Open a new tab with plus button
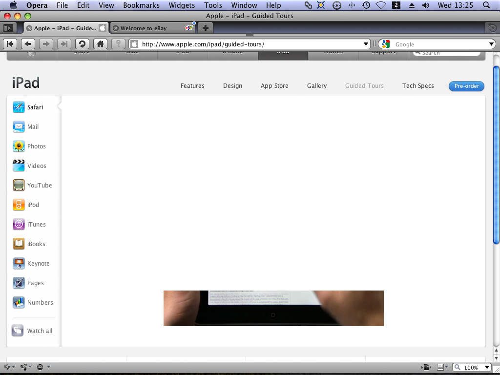This screenshot has width=500, height=375. [x=206, y=28]
